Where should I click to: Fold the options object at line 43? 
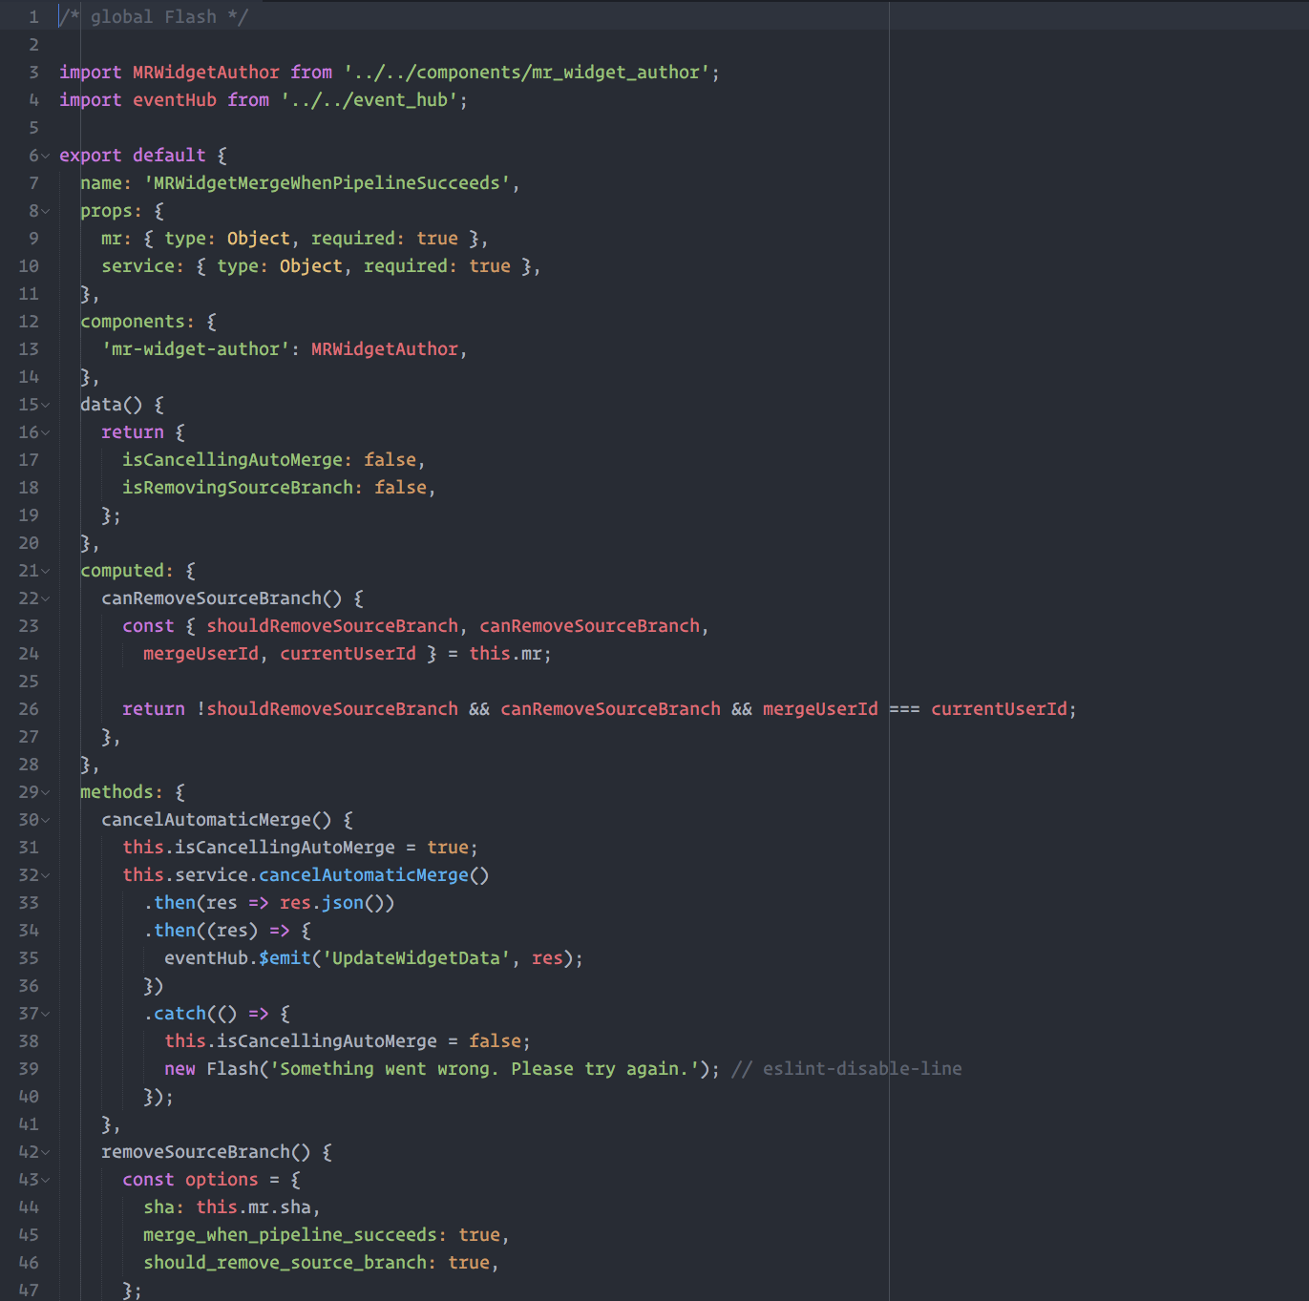coord(46,1180)
